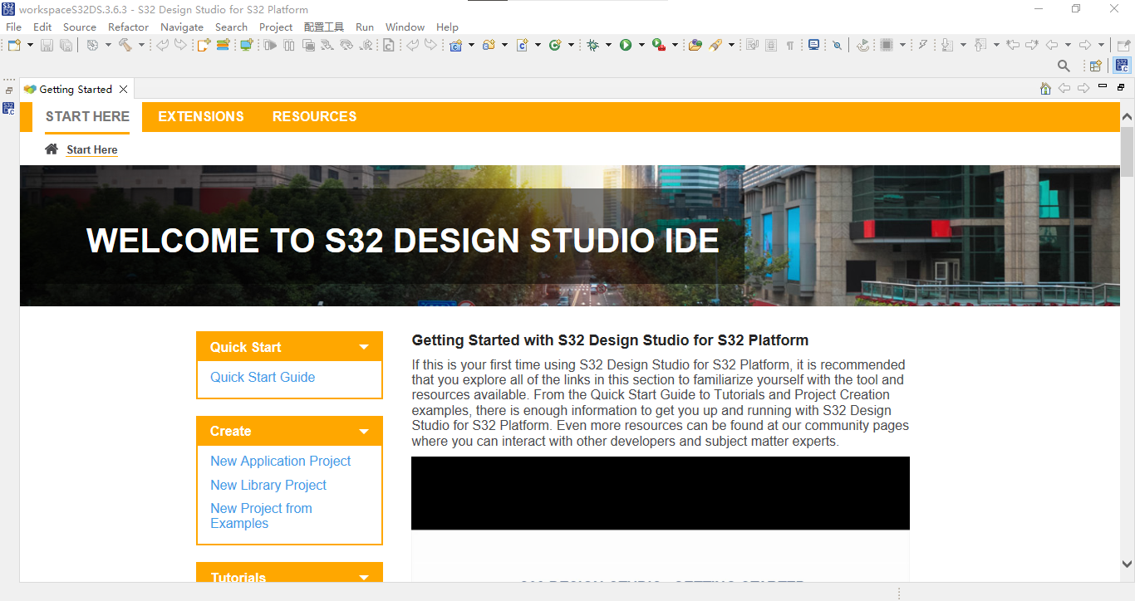This screenshot has width=1135, height=601.
Task: Toggle Show Whitespace Characters pilcrow icon
Action: [790, 45]
